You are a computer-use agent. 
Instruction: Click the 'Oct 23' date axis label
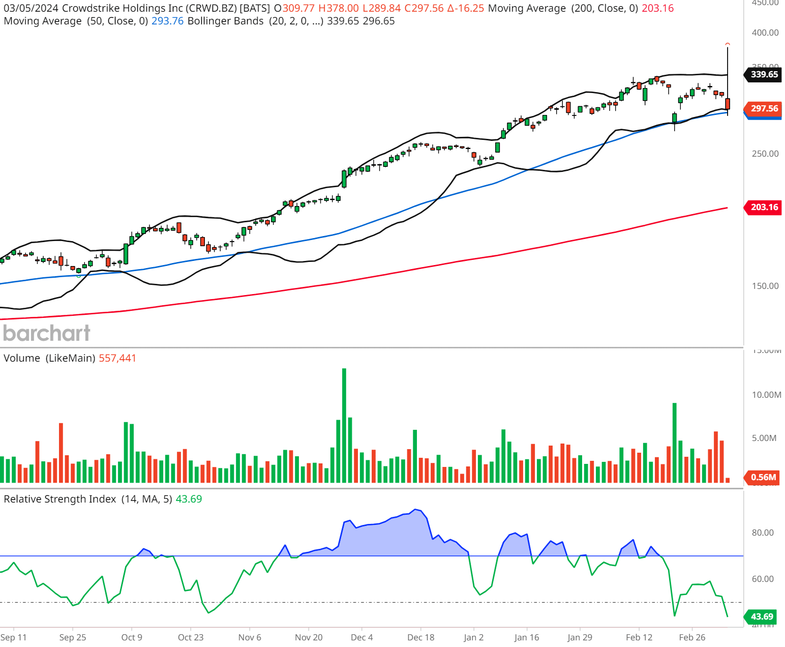click(x=191, y=637)
